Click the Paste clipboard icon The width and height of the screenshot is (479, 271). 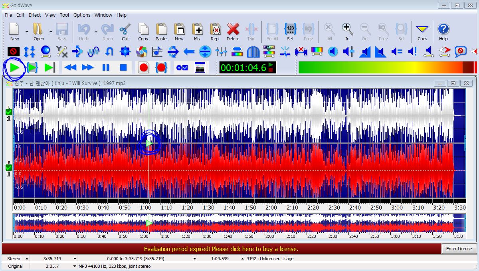click(161, 32)
